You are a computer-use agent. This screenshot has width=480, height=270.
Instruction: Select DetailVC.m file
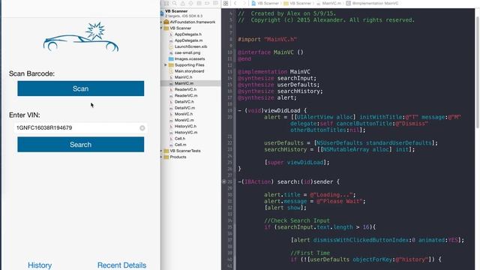click(184, 108)
